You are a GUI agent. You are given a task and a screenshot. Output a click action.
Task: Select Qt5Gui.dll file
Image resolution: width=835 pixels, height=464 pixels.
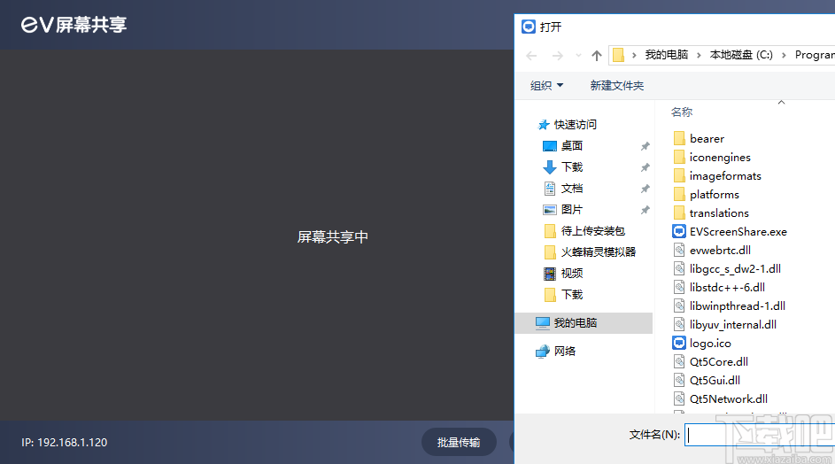click(715, 381)
